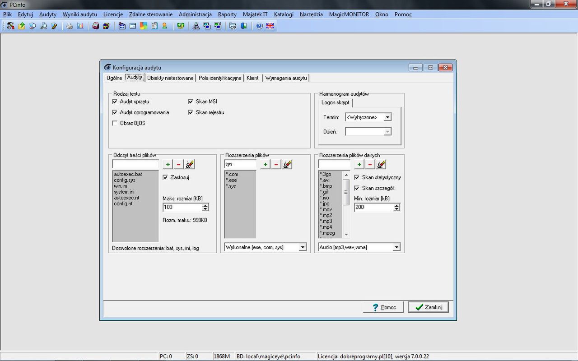The image size is (578, 361).
Task: Open the statistics chart toolbar icon
Action: point(80,26)
